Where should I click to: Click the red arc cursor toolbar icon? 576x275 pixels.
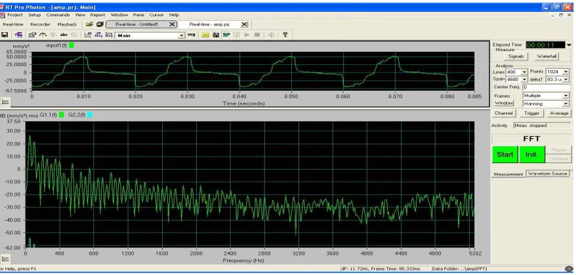tap(43, 35)
